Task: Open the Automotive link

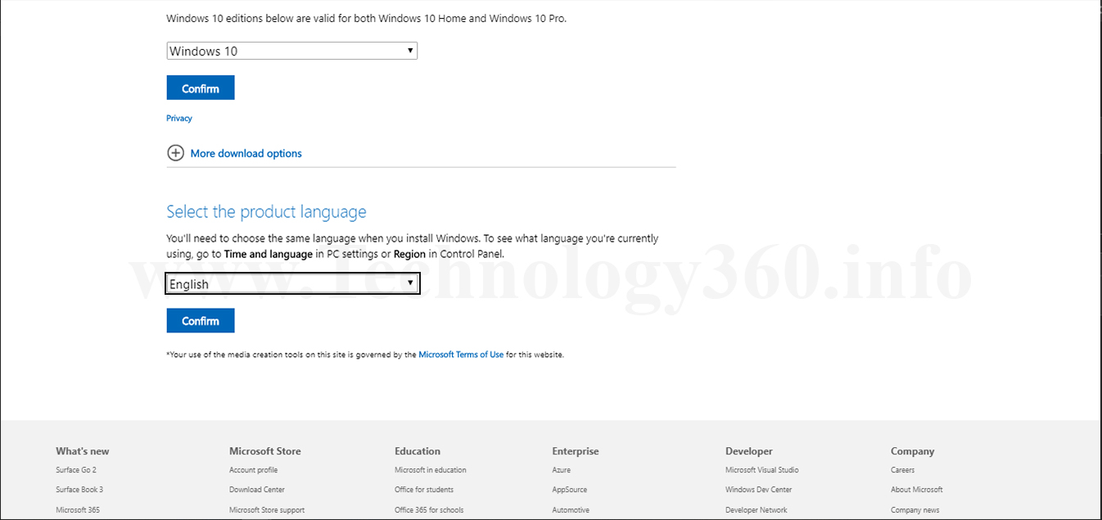Action: pos(571,510)
